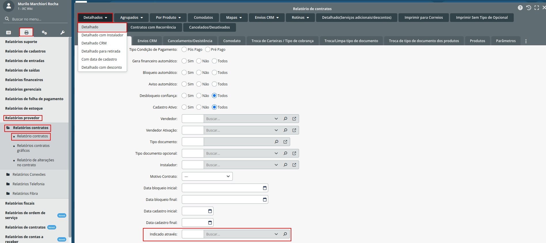
Task: Select Todos for Aviso automático
Action: [x=214, y=84]
